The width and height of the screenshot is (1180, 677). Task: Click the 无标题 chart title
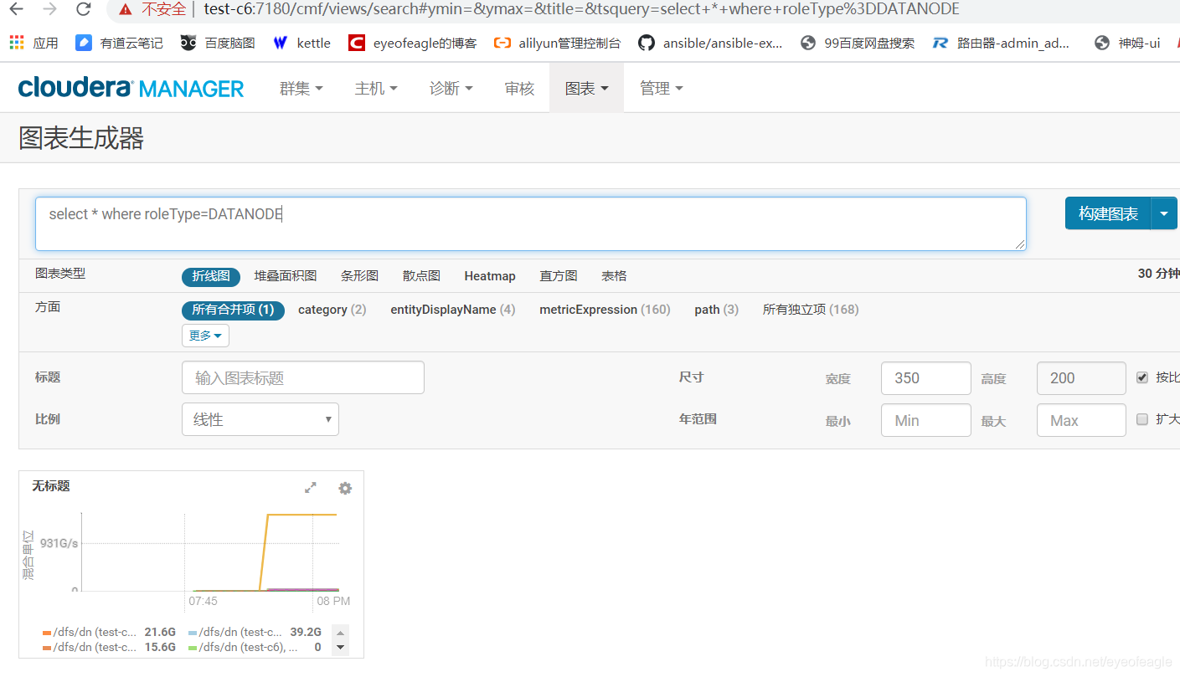click(51, 485)
